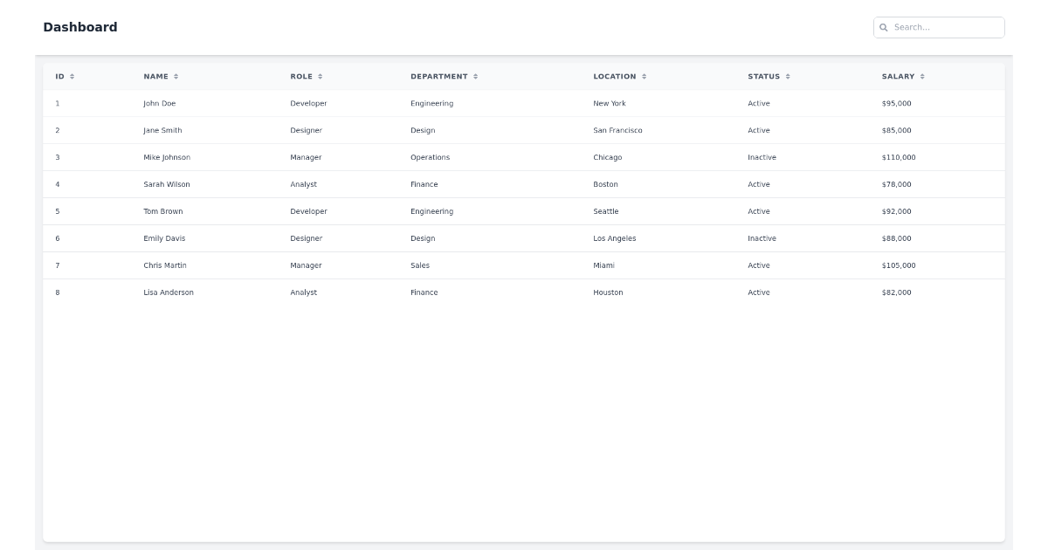
Task: Click the ROLE column sort arrows
Action: click(319, 76)
